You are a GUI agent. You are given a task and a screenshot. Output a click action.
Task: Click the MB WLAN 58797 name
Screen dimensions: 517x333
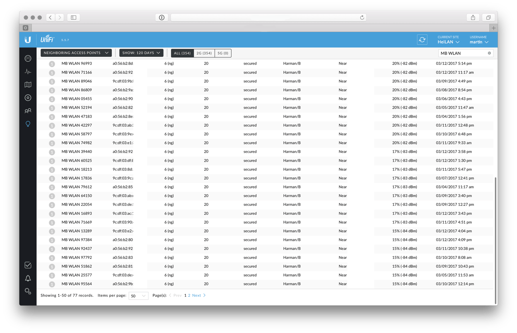pos(77,134)
